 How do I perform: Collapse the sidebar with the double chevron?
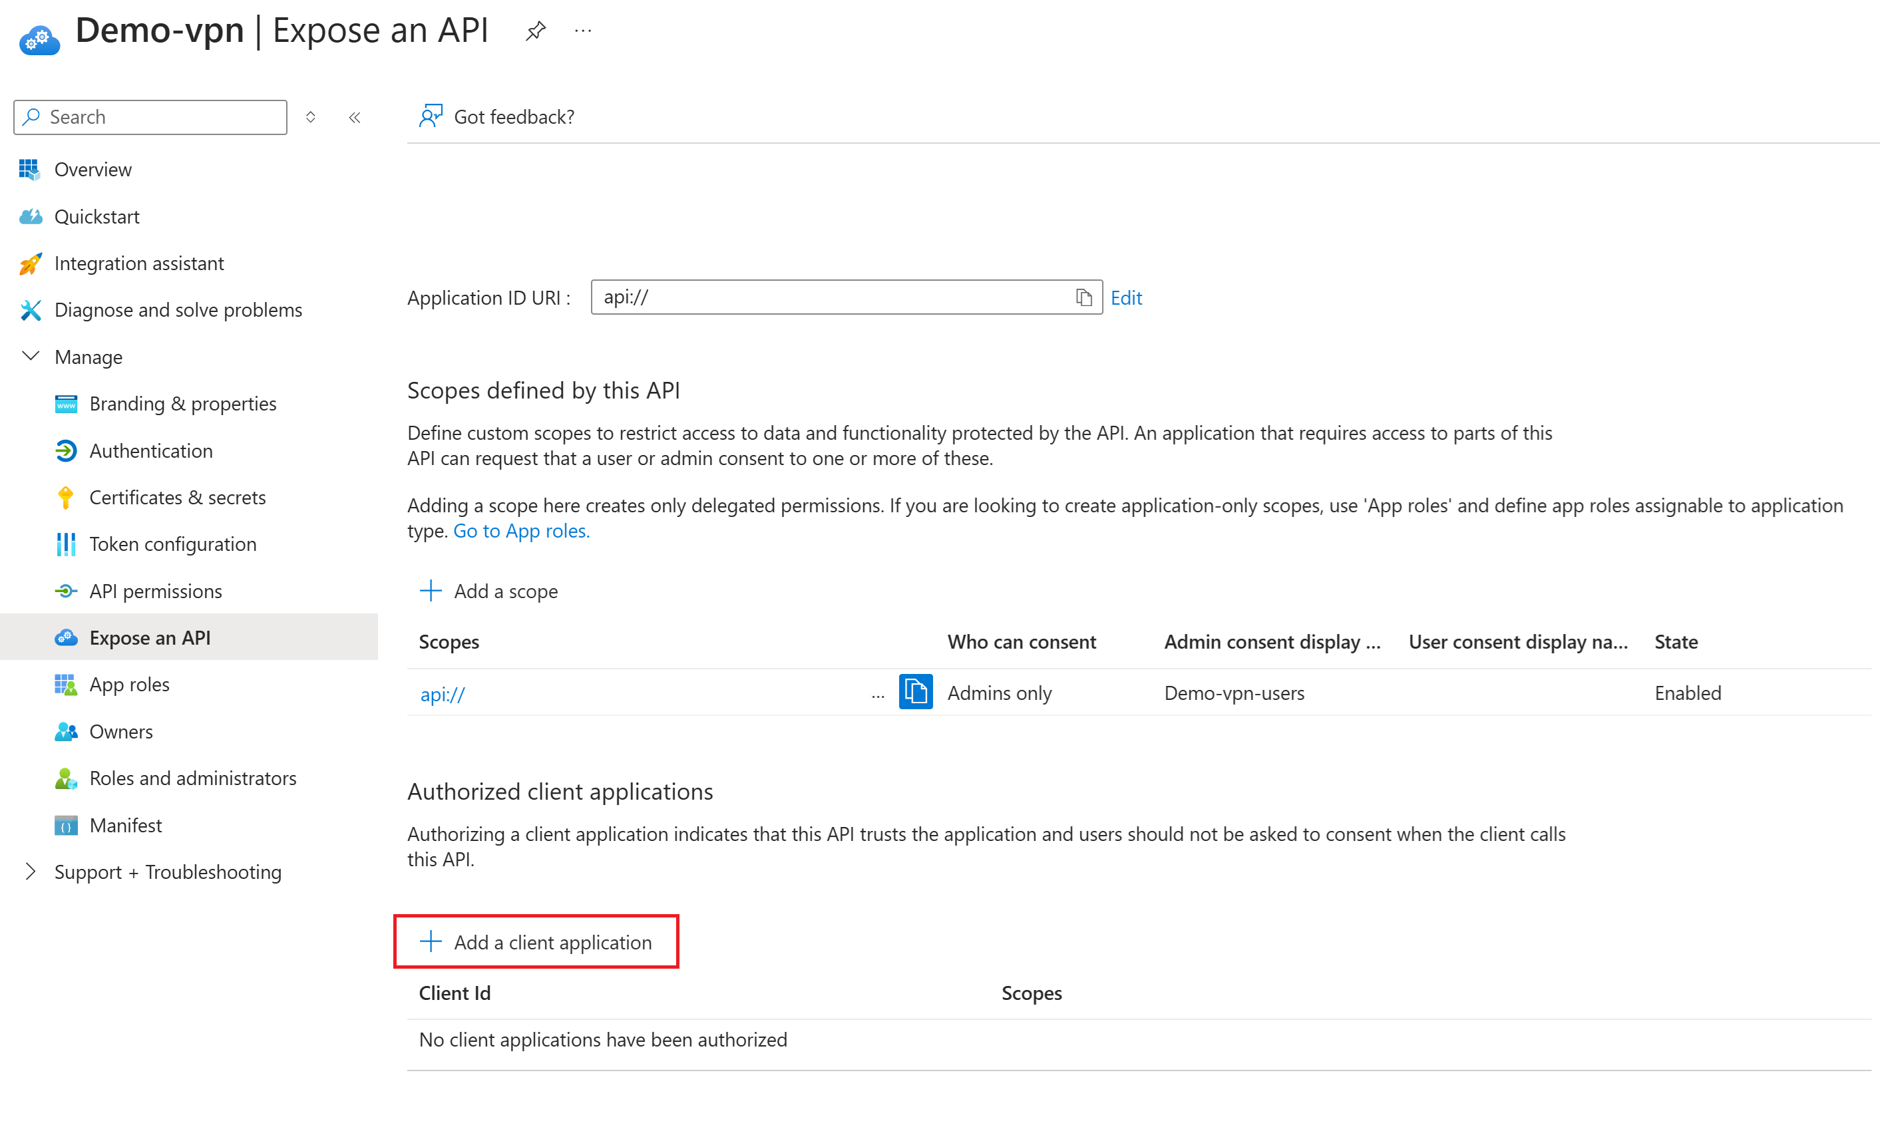click(x=355, y=118)
